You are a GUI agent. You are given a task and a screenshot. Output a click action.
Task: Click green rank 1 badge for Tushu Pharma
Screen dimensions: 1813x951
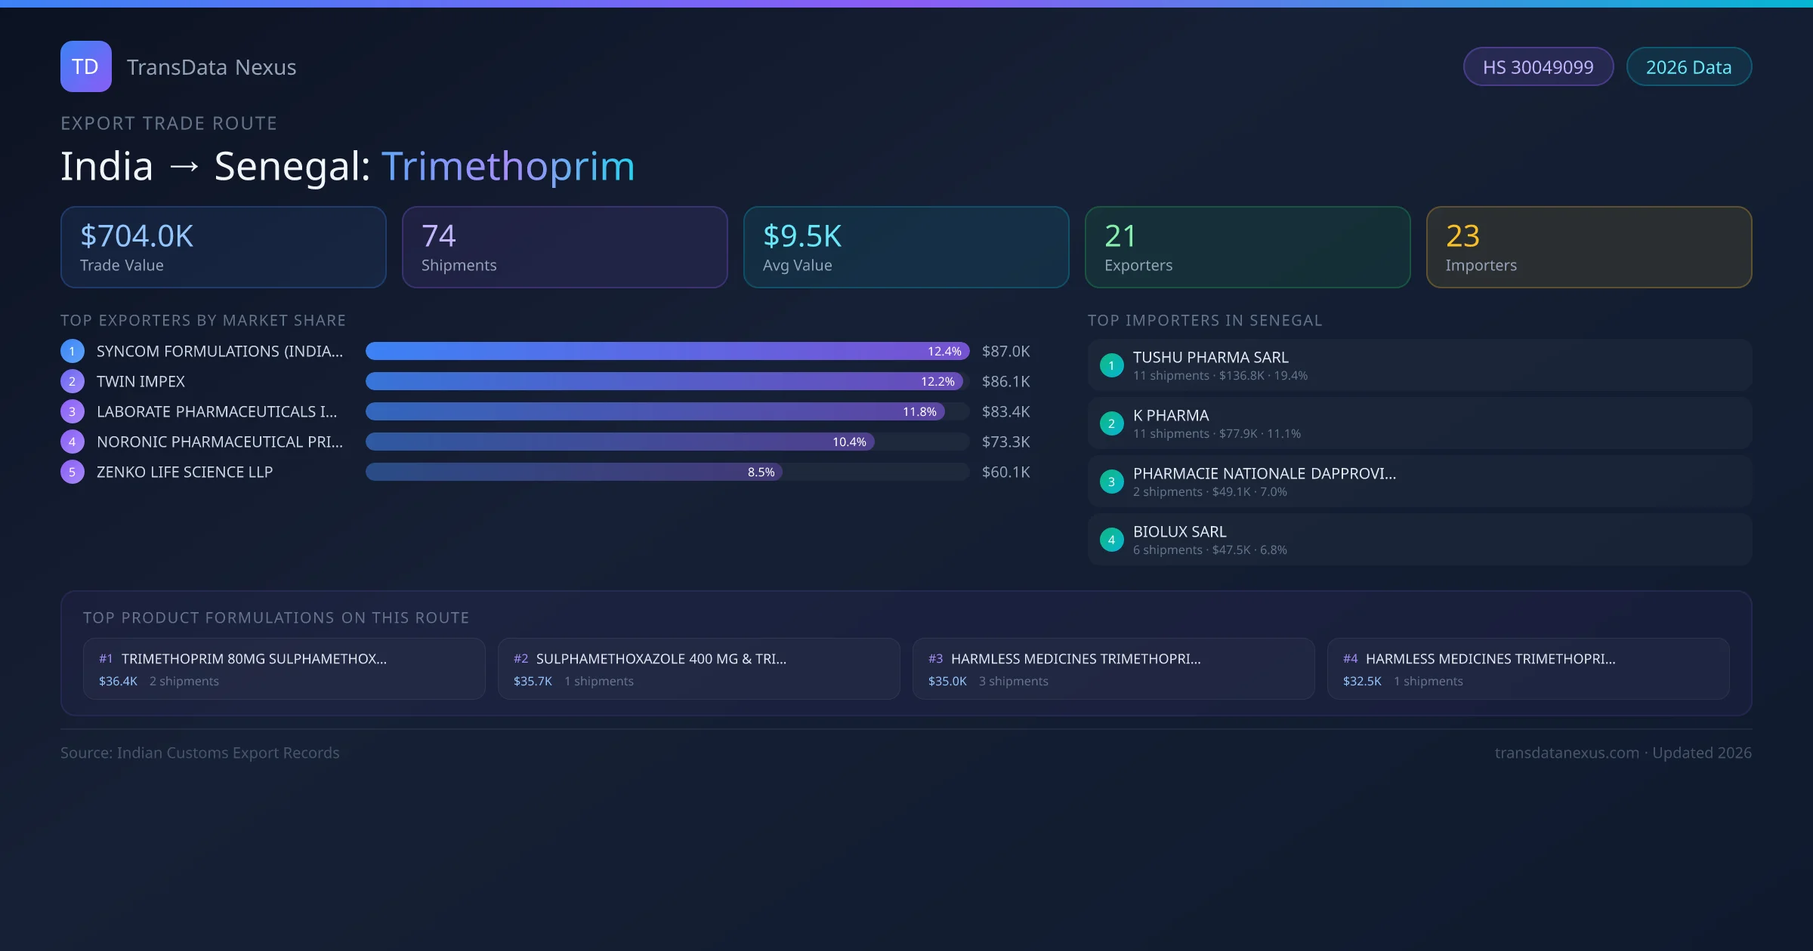(x=1111, y=365)
